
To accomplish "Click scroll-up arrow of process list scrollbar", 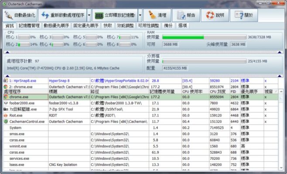I will pyautogui.click(x=281, y=91).
